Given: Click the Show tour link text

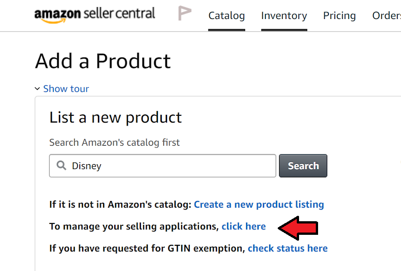Looking at the screenshot, I should click(66, 89).
